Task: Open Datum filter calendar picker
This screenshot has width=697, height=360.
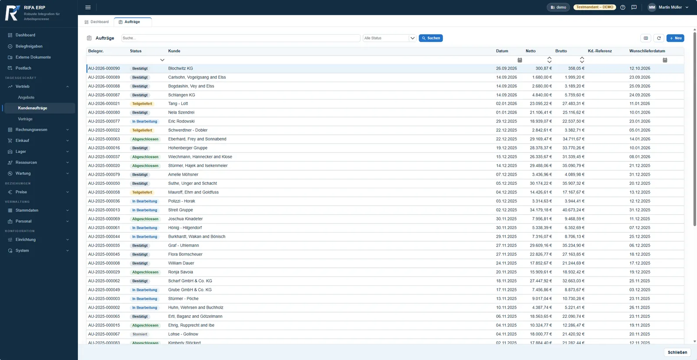Action: click(x=520, y=60)
